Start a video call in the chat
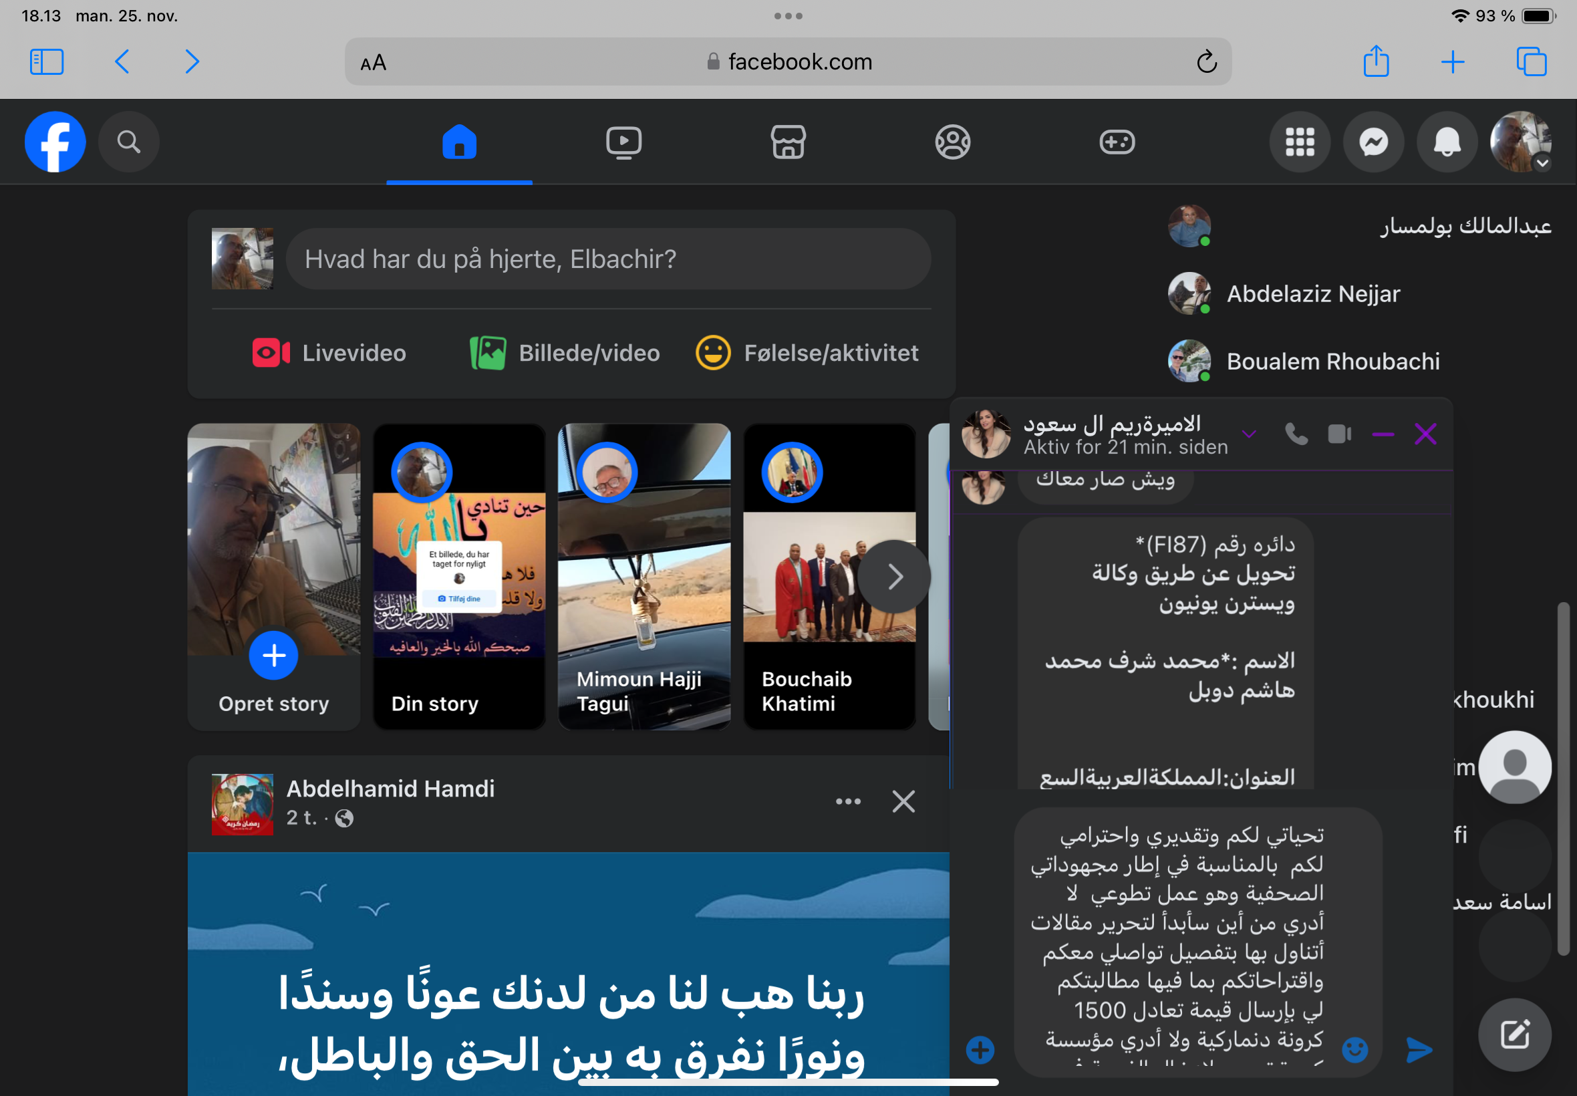The width and height of the screenshot is (1577, 1096). coord(1340,434)
